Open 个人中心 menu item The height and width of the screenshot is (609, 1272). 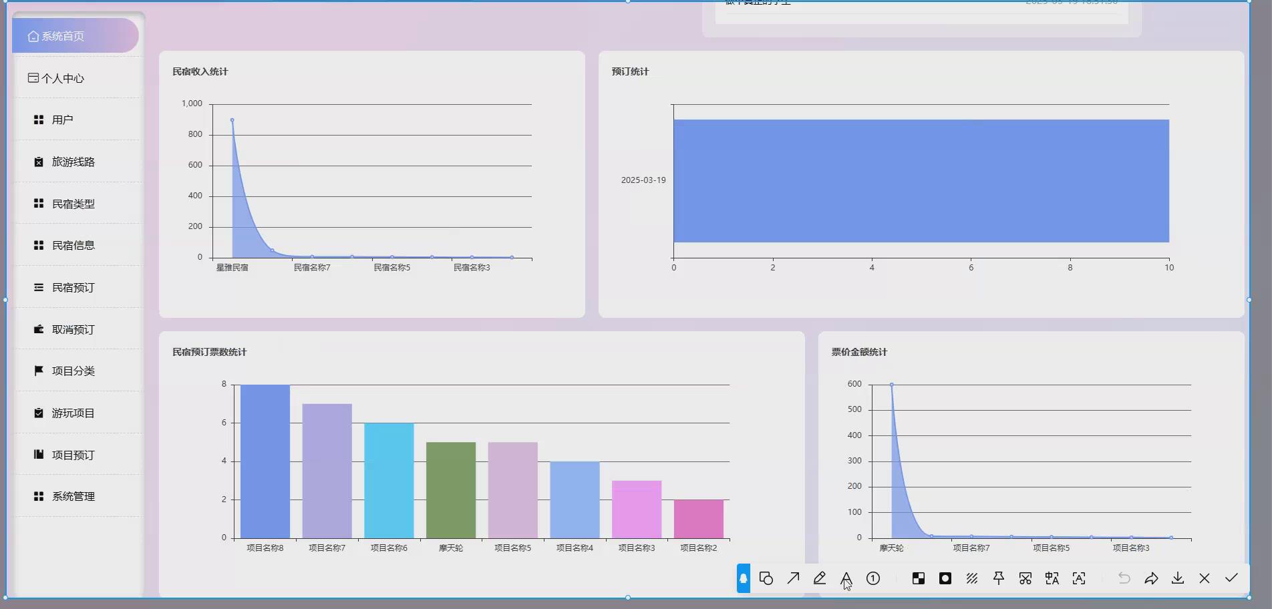(77, 78)
